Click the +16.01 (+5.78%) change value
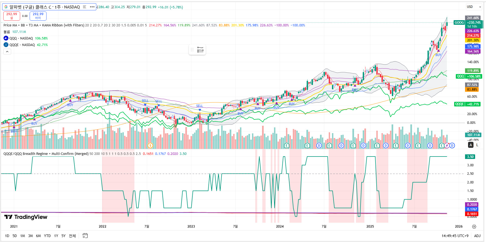This screenshot has width=486, height=242. (171, 7)
